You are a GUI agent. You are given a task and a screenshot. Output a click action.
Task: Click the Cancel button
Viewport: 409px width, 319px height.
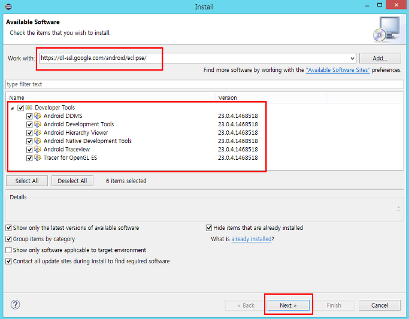(x=380, y=305)
